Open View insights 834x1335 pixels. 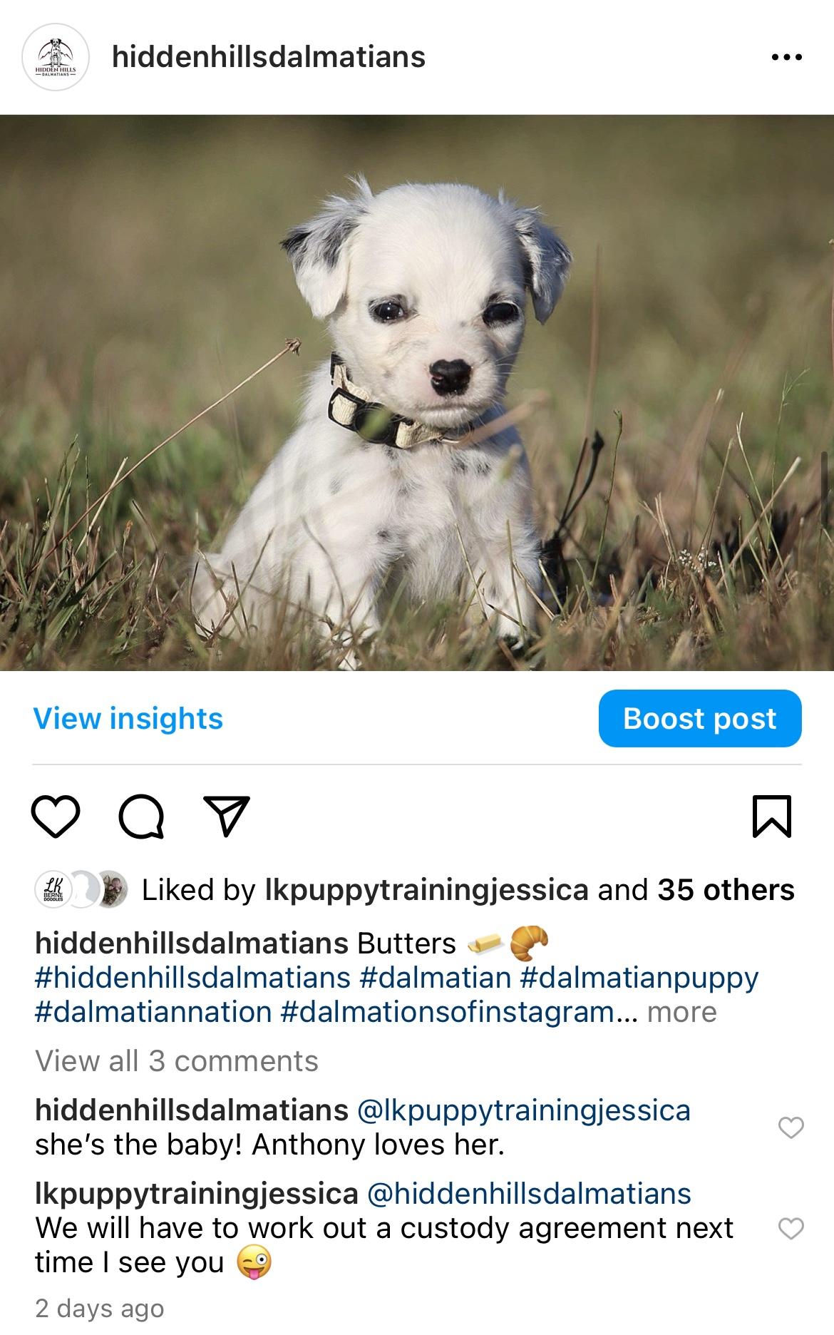coord(128,718)
